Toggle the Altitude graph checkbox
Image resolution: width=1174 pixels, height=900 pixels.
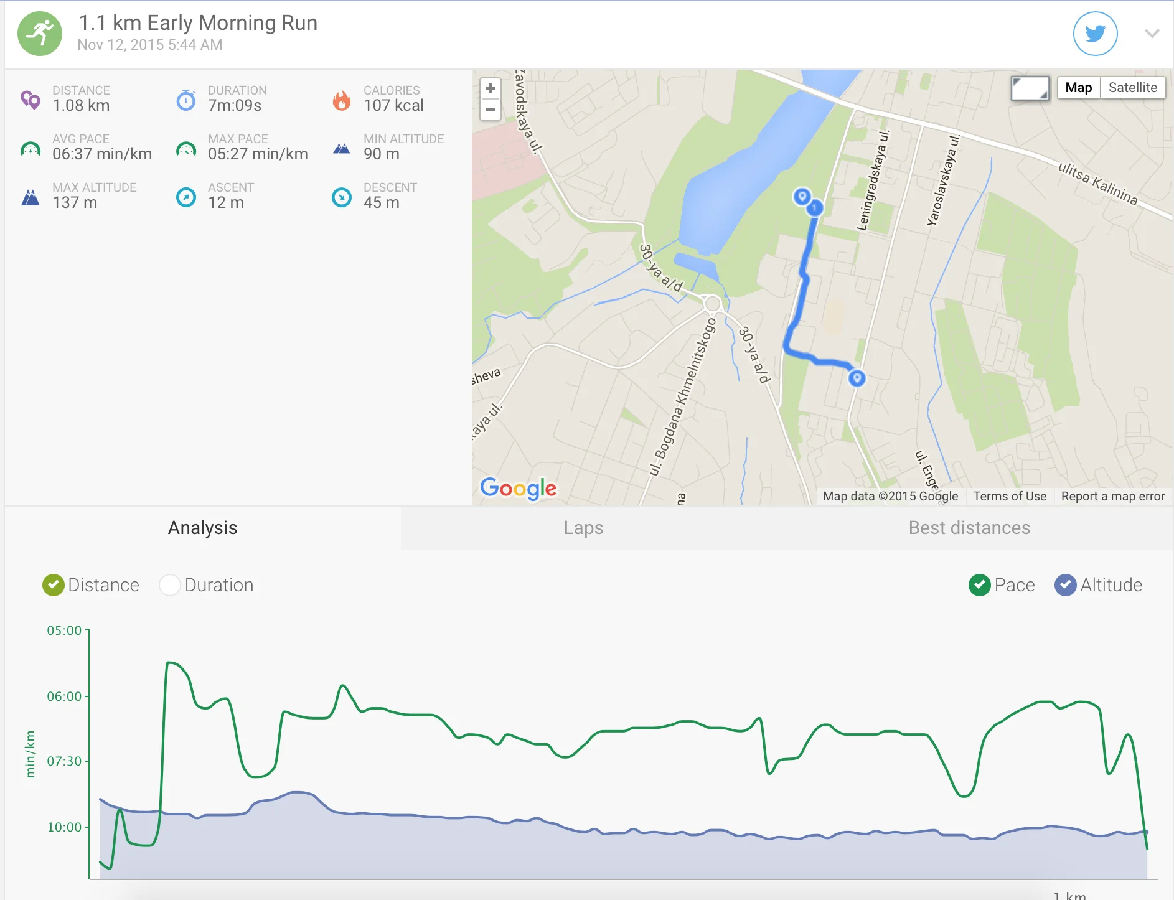coord(1065,585)
